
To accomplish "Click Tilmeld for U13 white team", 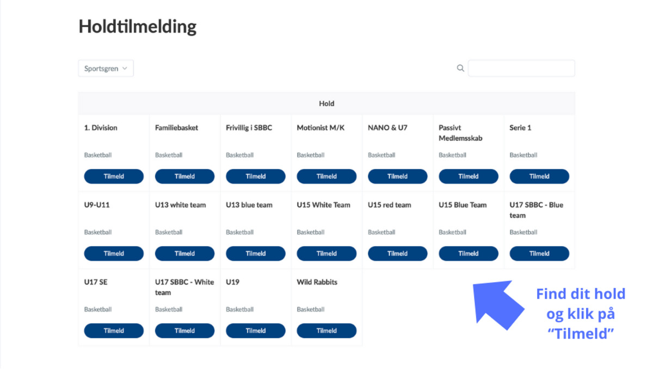I will pyautogui.click(x=184, y=253).
